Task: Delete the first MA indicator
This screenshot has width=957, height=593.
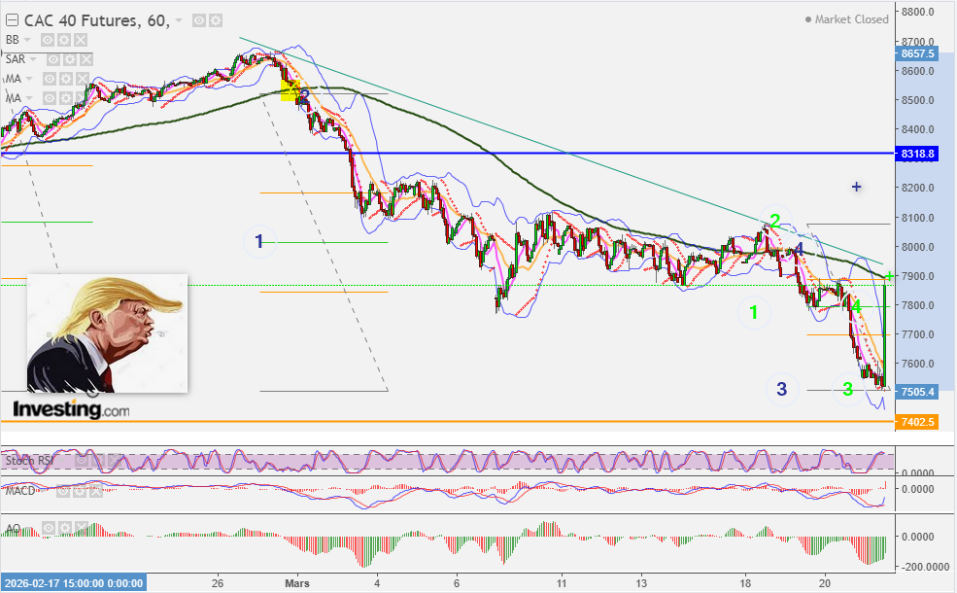Action: (82, 79)
